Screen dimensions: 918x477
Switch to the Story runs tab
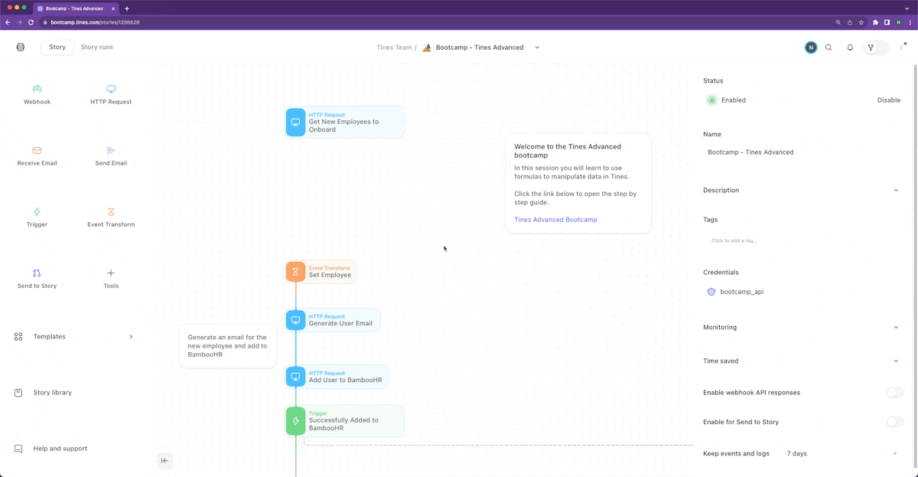pyautogui.click(x=97, y=47)
